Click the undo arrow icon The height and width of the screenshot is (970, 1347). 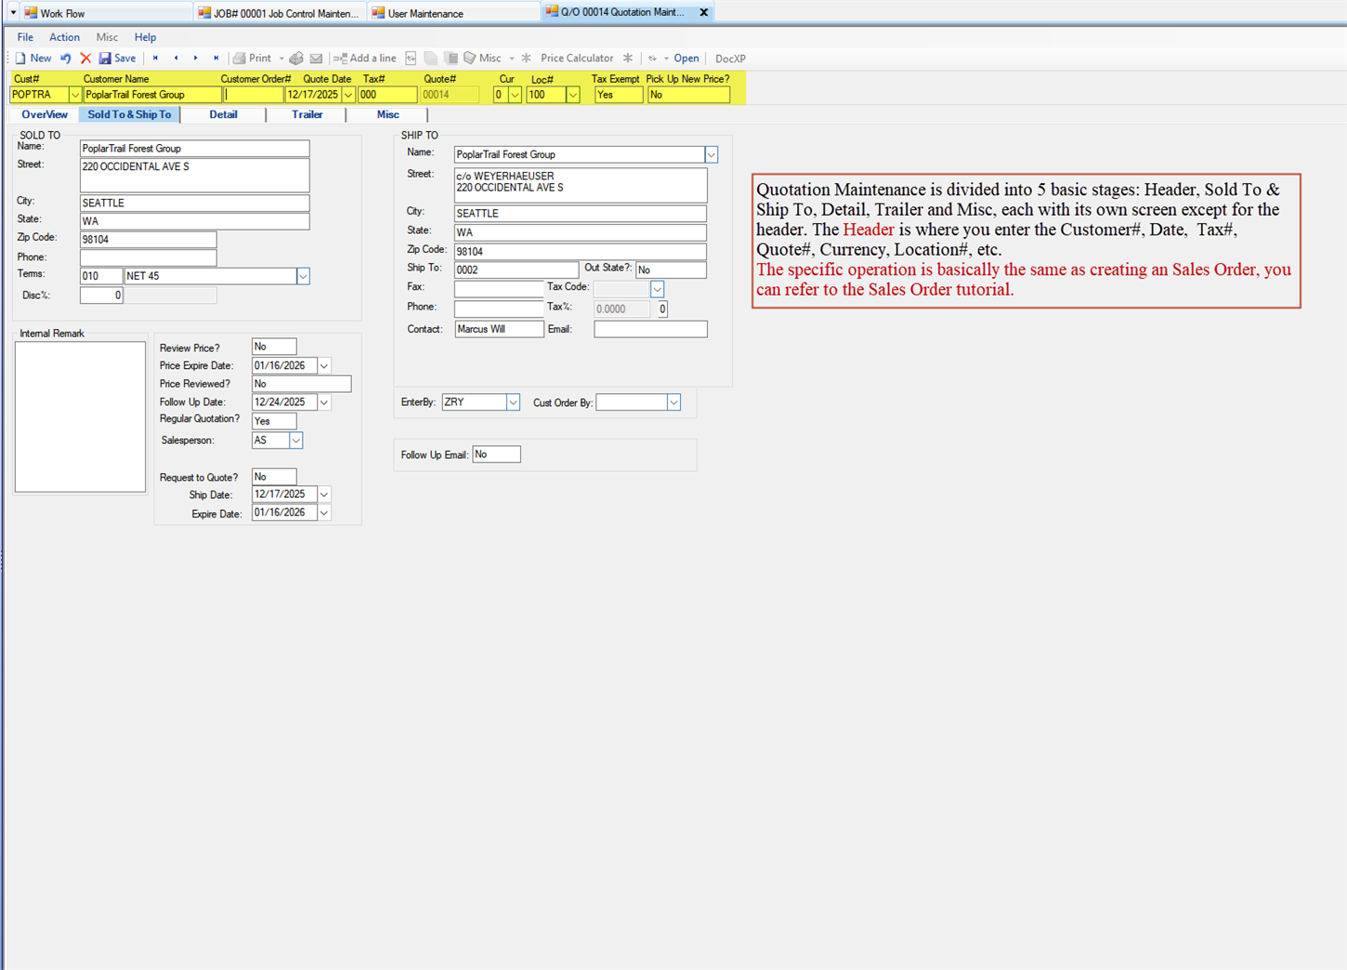click(64, 58)
